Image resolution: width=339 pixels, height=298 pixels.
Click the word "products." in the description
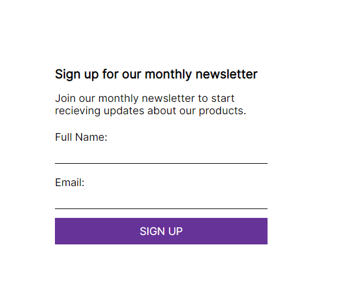tap(223, 111)
